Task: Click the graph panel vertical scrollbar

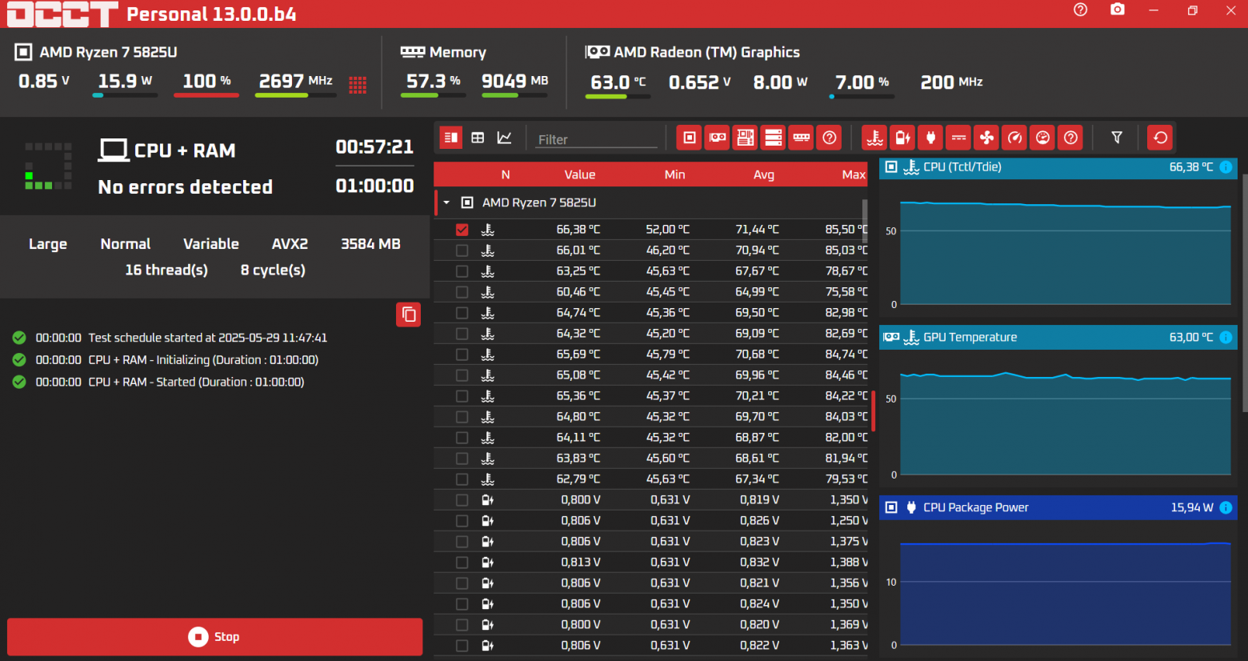Action: point(1244,292)
